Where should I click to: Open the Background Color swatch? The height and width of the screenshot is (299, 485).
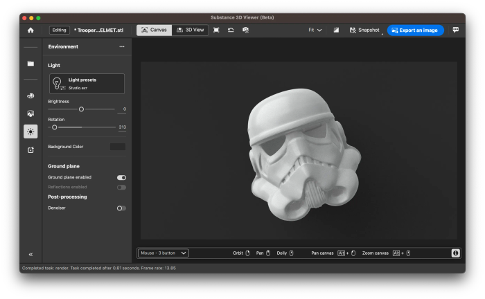pos(118,147)
